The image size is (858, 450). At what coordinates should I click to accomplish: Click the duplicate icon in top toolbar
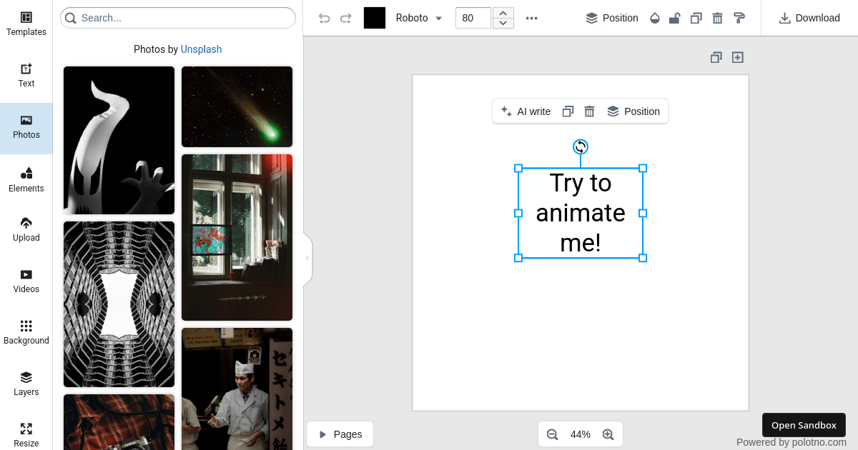coord(696,18)
